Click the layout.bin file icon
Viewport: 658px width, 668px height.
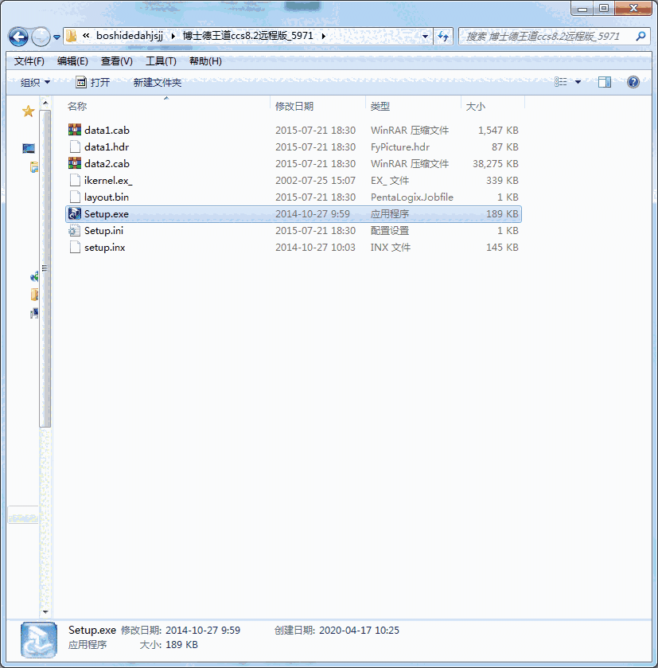click(75, 197)
